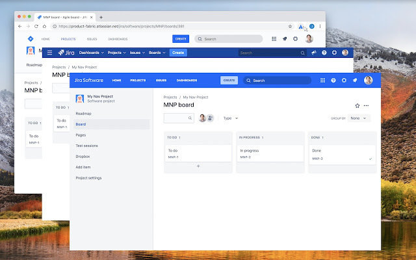
Task: Click CREATE button in front Jira Software window
Action: tap(229, 80)
